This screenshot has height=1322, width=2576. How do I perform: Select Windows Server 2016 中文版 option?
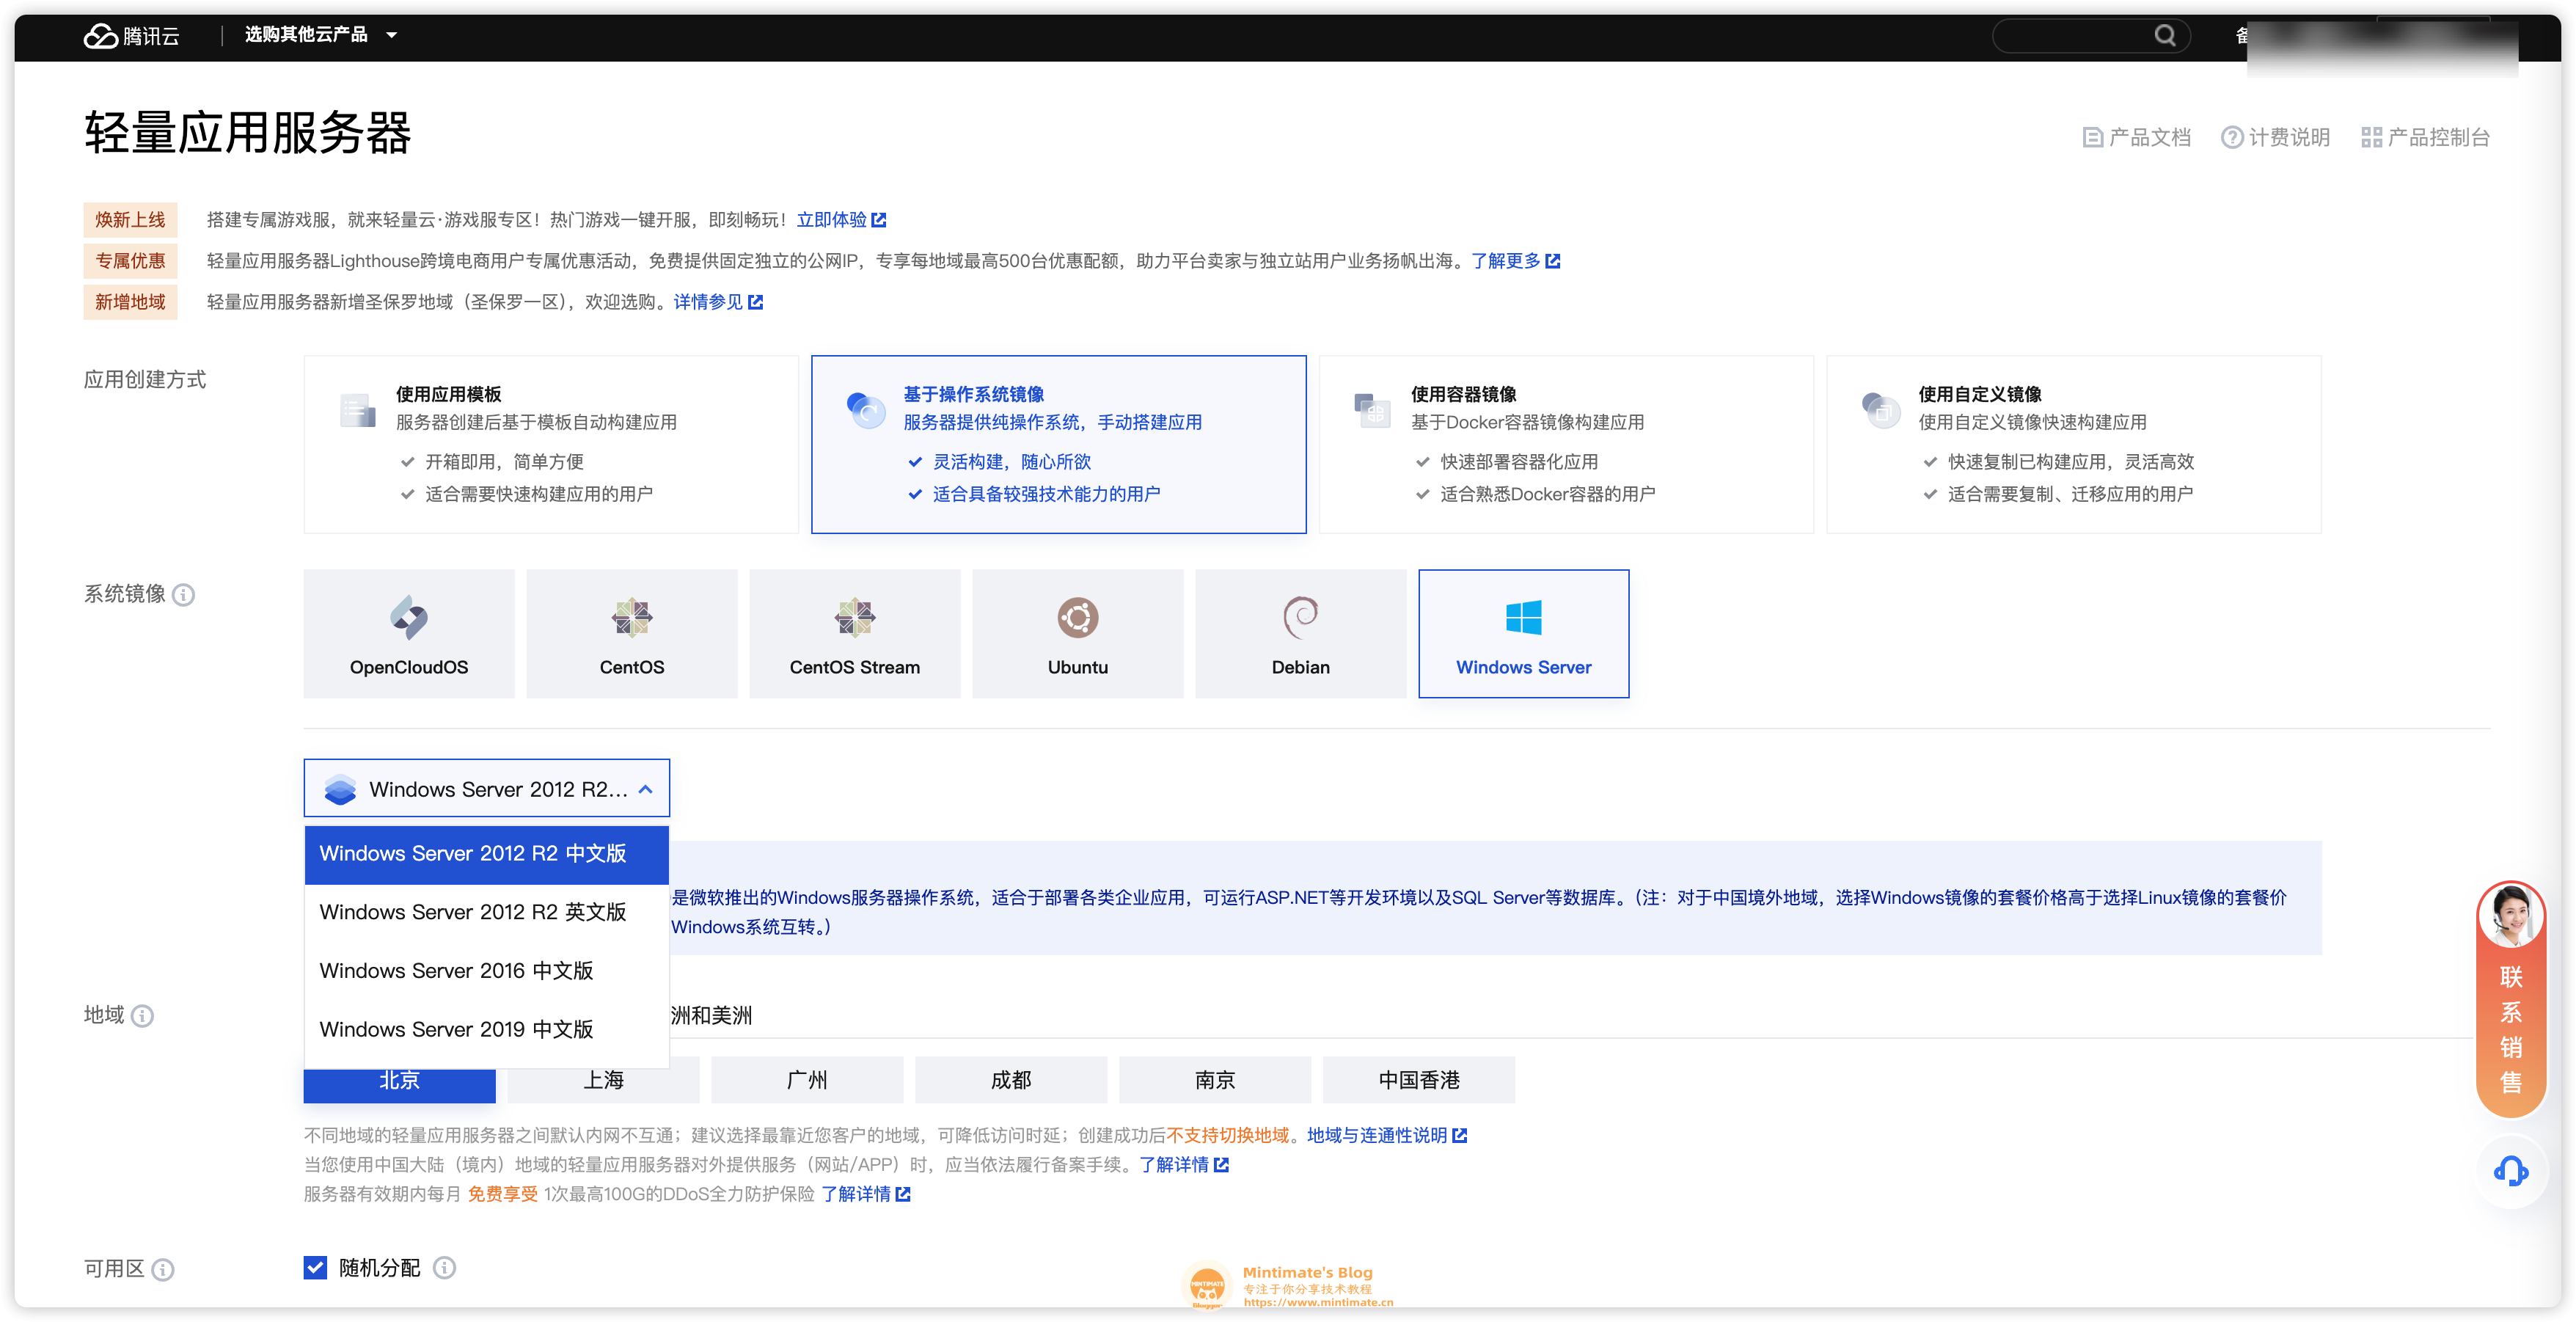[486, 971]
